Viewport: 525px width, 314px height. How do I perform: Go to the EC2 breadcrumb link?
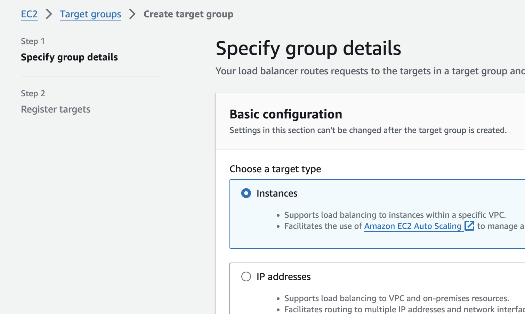coord(29,14)
